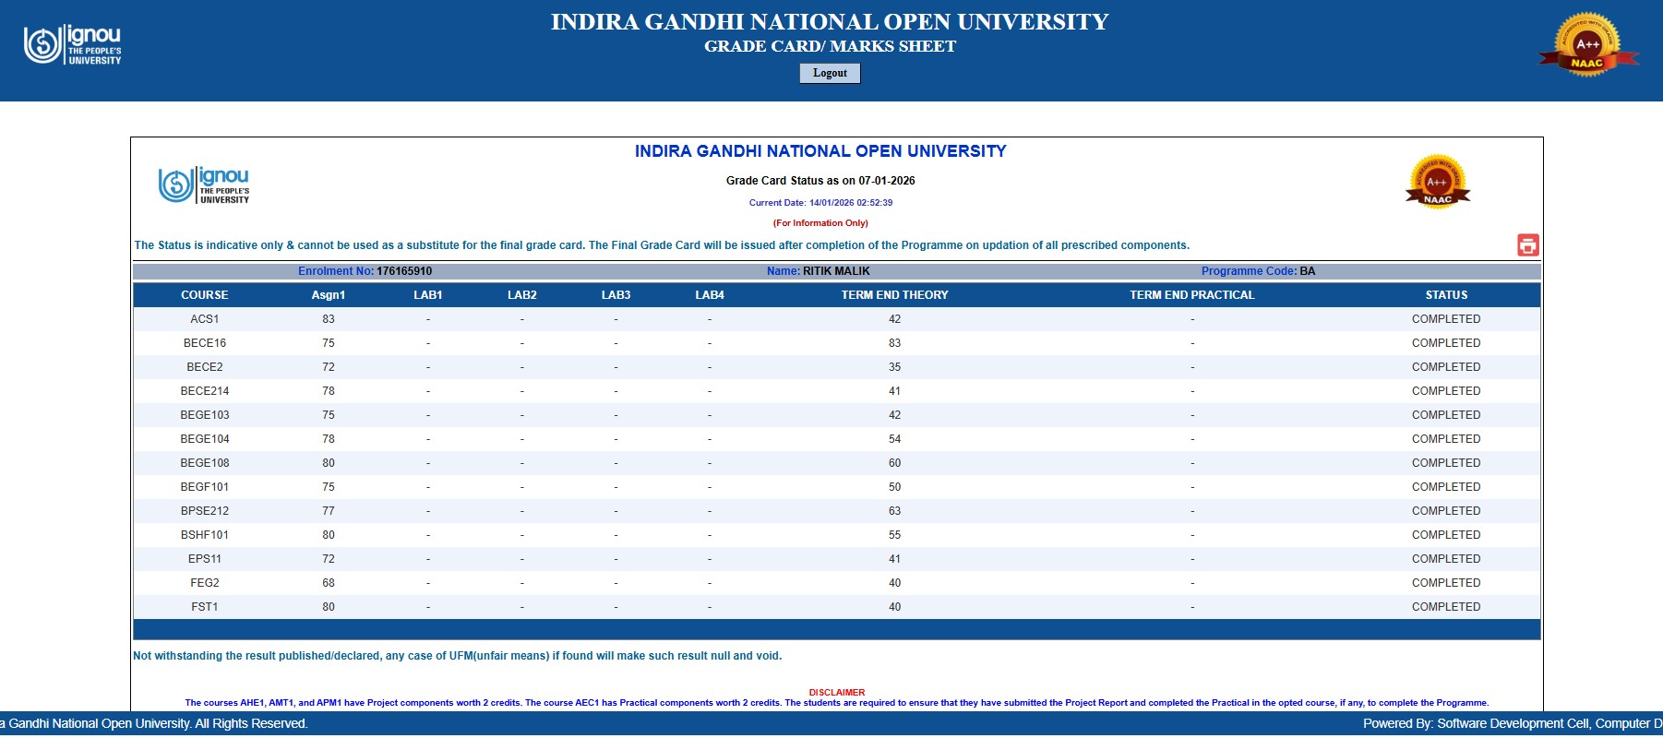Click the Status is indicative only notice
Screen dimensions: 1663x738
pyautogui.click(x=662, y=245)
